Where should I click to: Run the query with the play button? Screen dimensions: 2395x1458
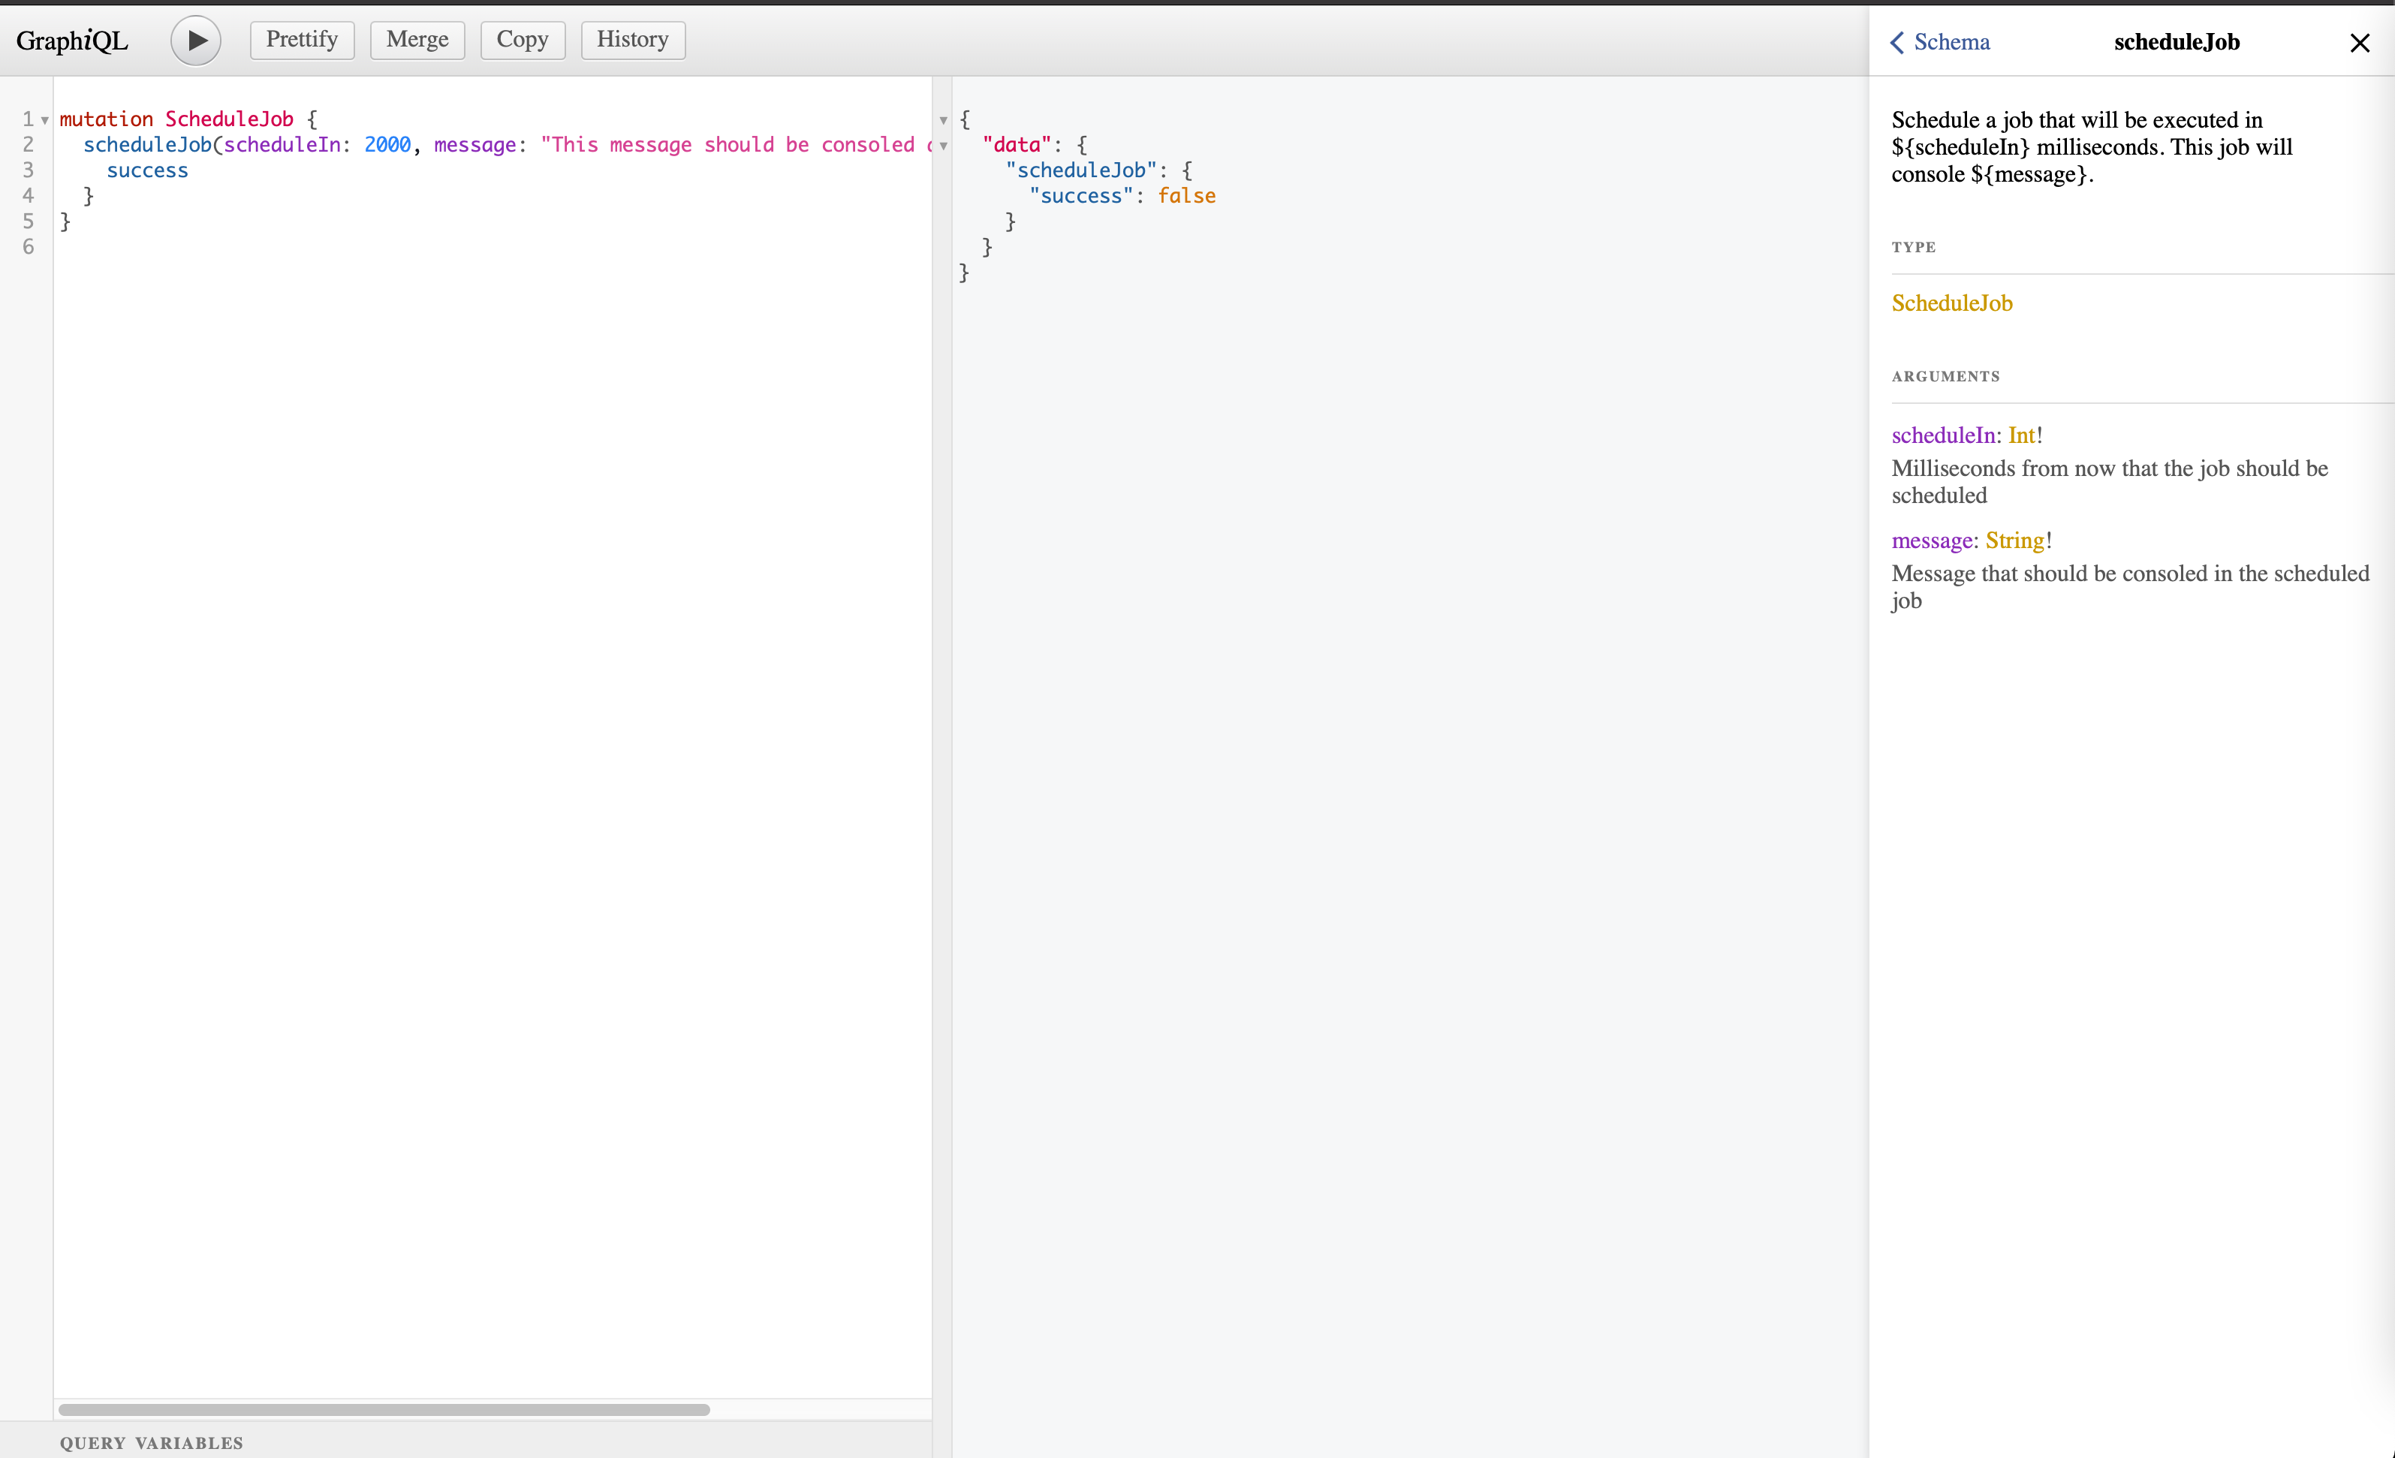point(195,41)
